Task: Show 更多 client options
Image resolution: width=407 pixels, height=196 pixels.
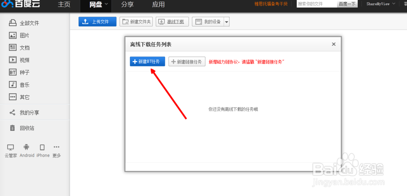Action: tap(57, 151)
